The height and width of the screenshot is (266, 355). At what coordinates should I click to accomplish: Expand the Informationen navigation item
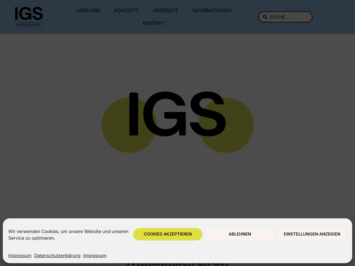point(212,11)
